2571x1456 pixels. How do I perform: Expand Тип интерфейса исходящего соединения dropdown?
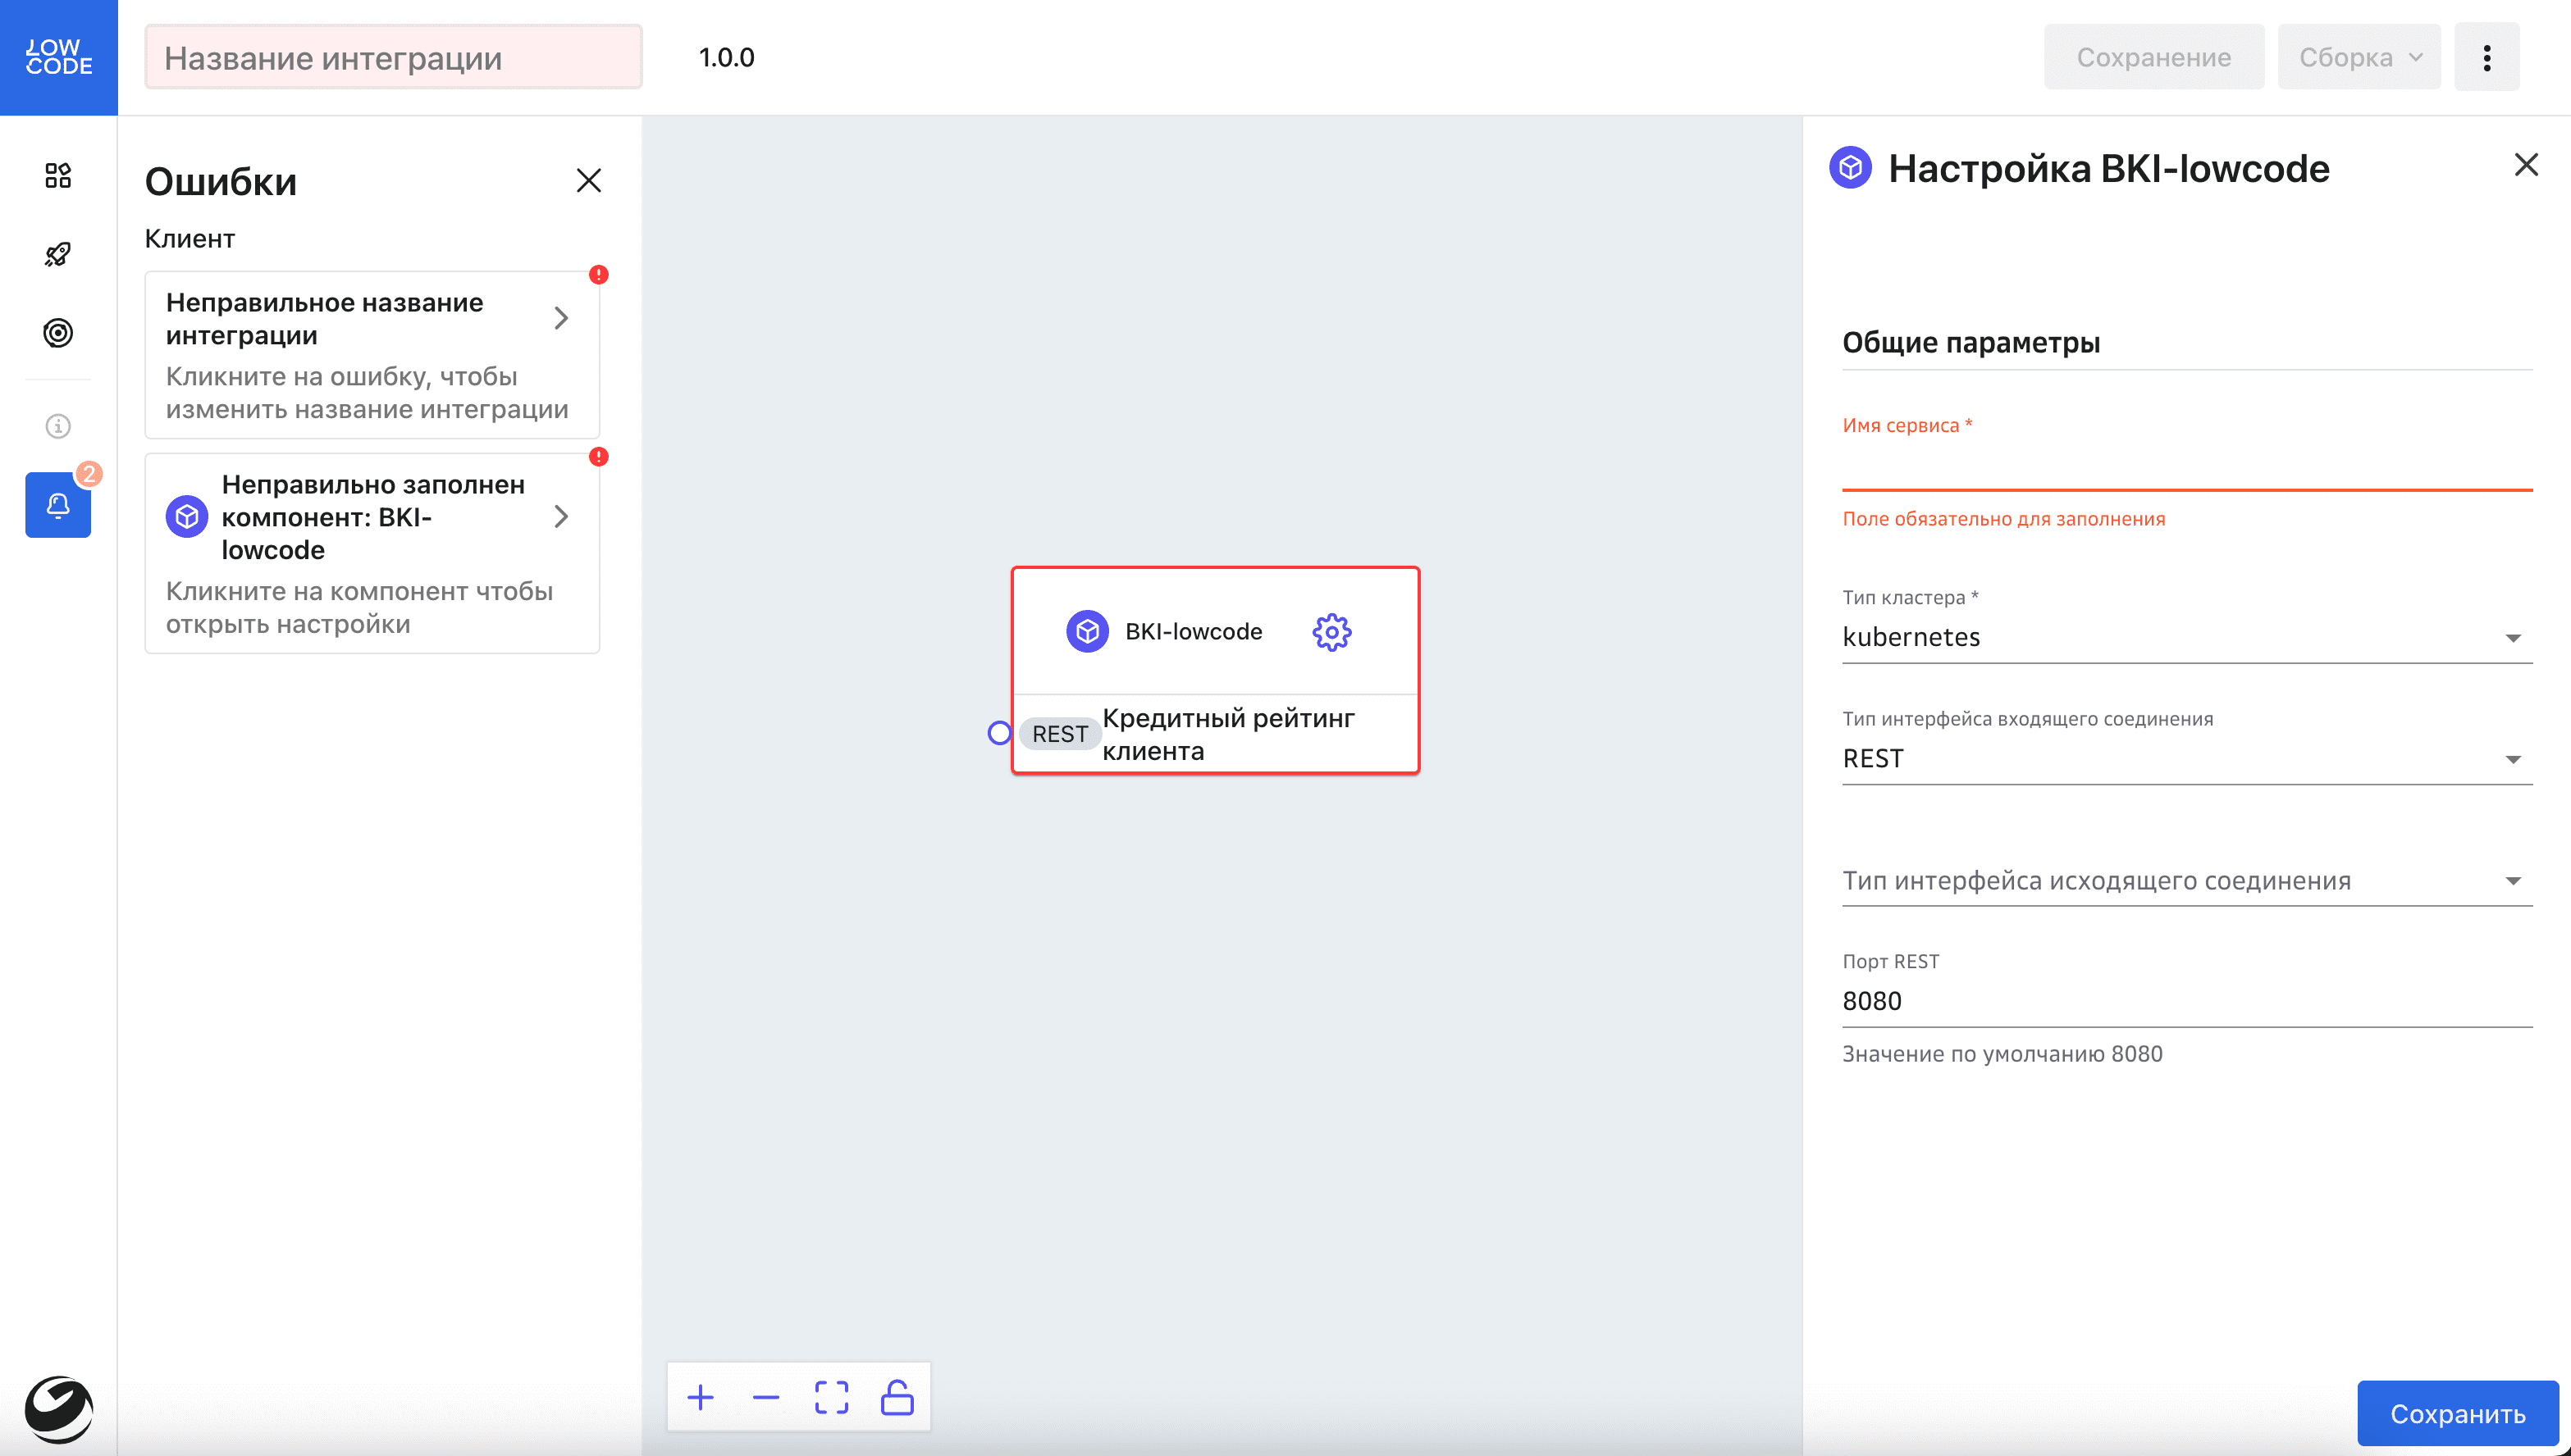(2186, 881)
